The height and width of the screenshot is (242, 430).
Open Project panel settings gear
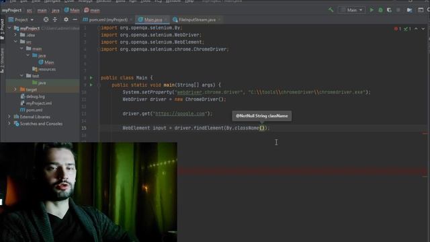point(66,19)
